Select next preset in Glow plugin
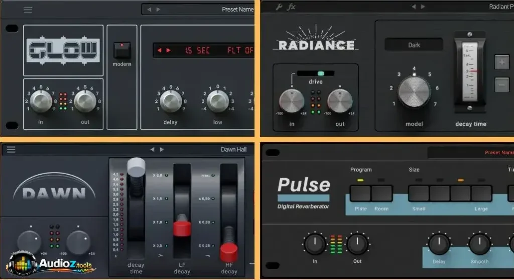The width and height of the screenshot is (514, 280). click(158, 9)
